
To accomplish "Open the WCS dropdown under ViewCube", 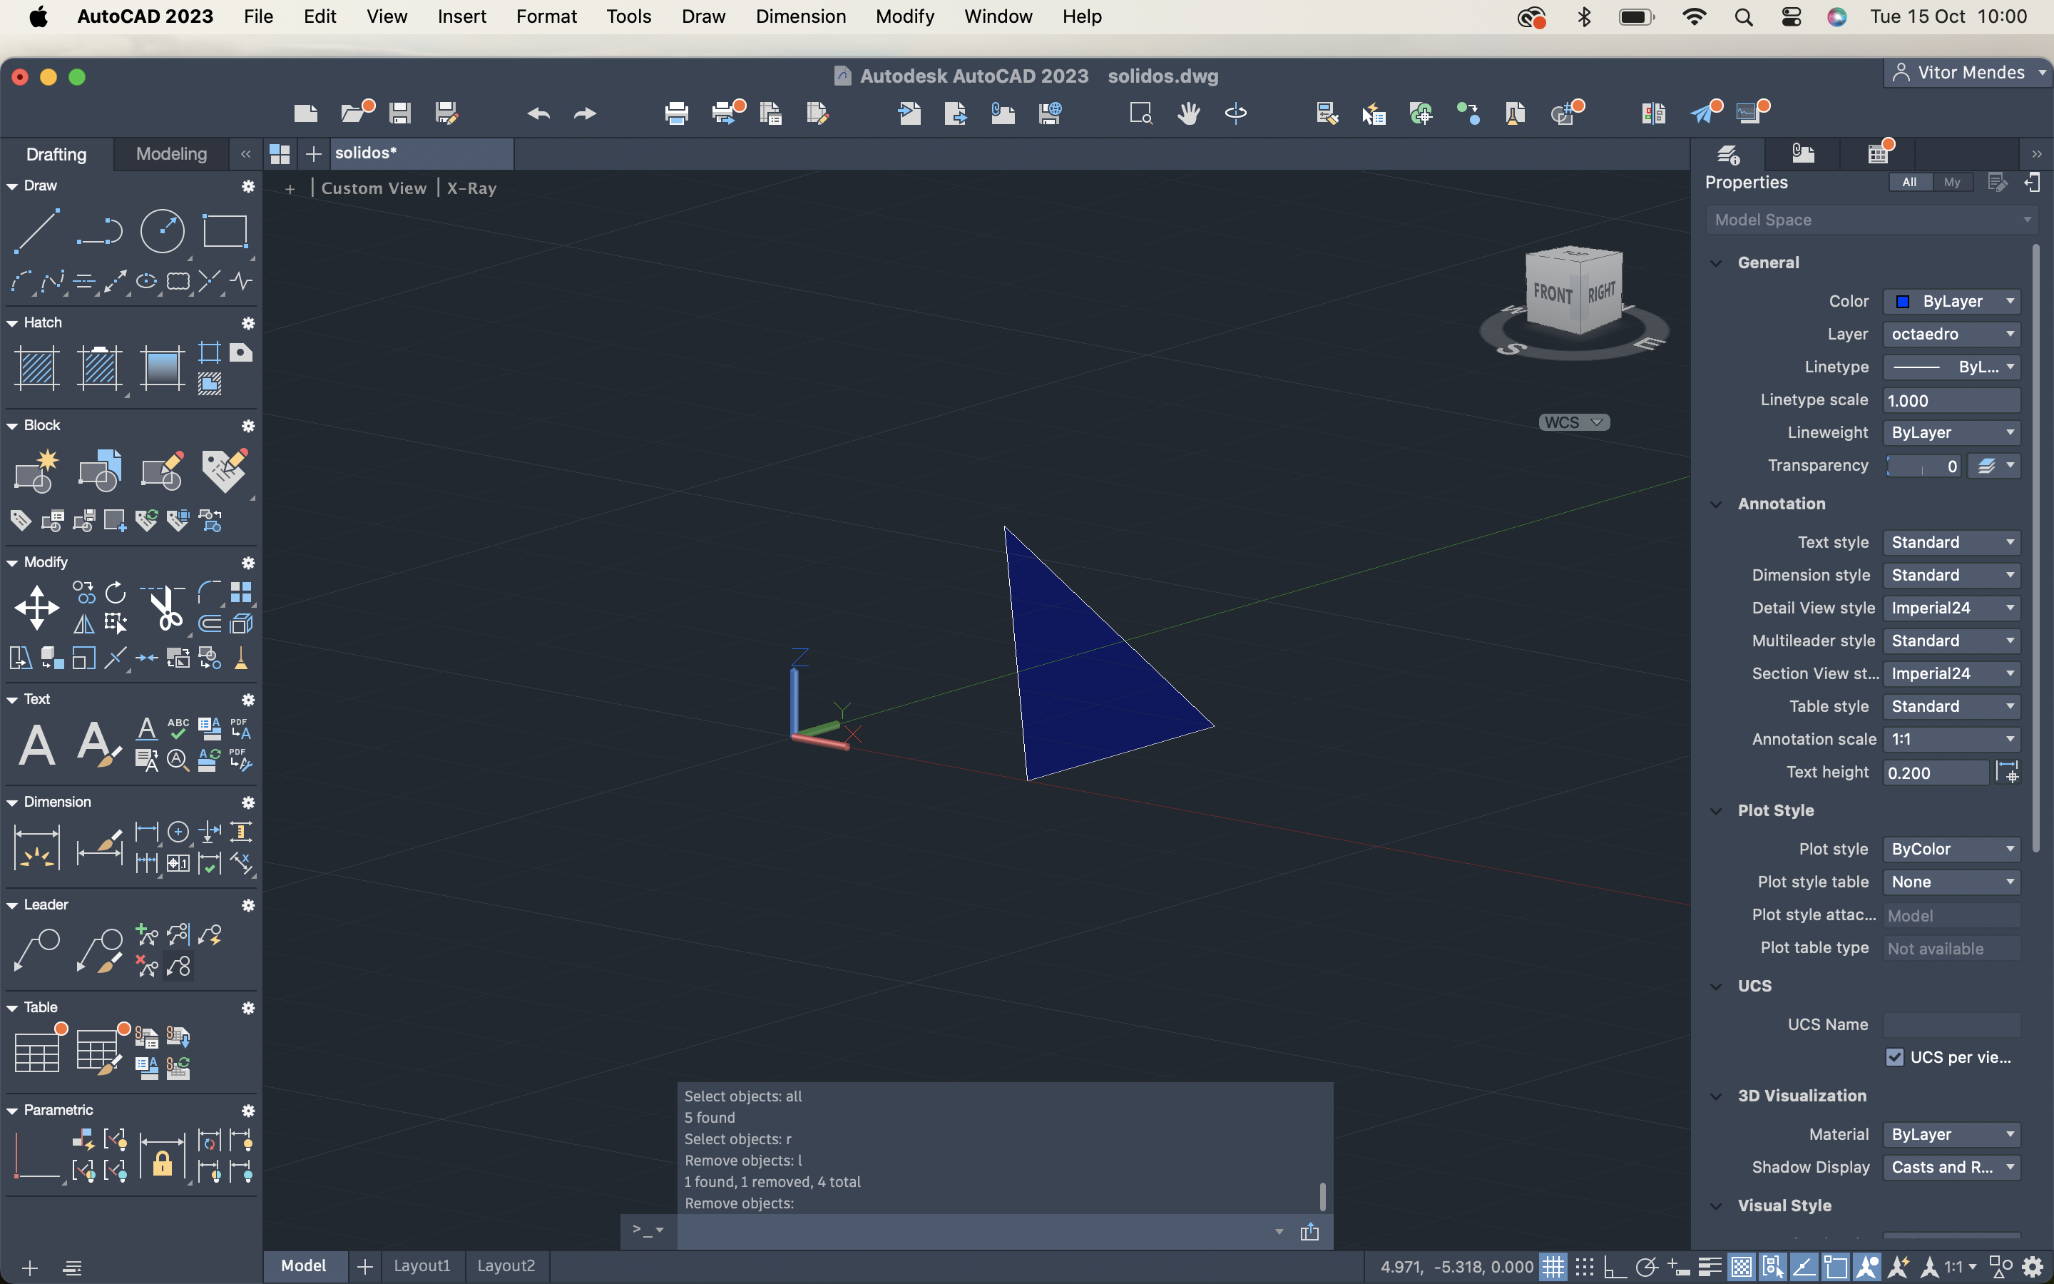I will tap(1573, 423).
